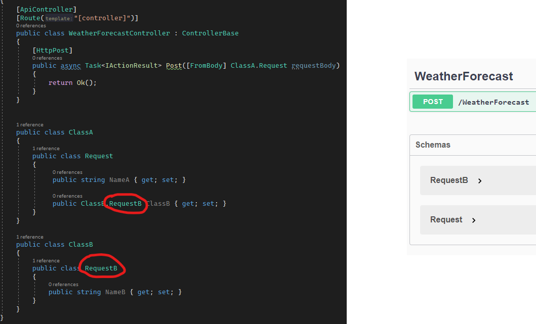Click the nested Request class name
The height and width of the screenshot is (324, 536).
pyautogui.click(x=99, y=156)
